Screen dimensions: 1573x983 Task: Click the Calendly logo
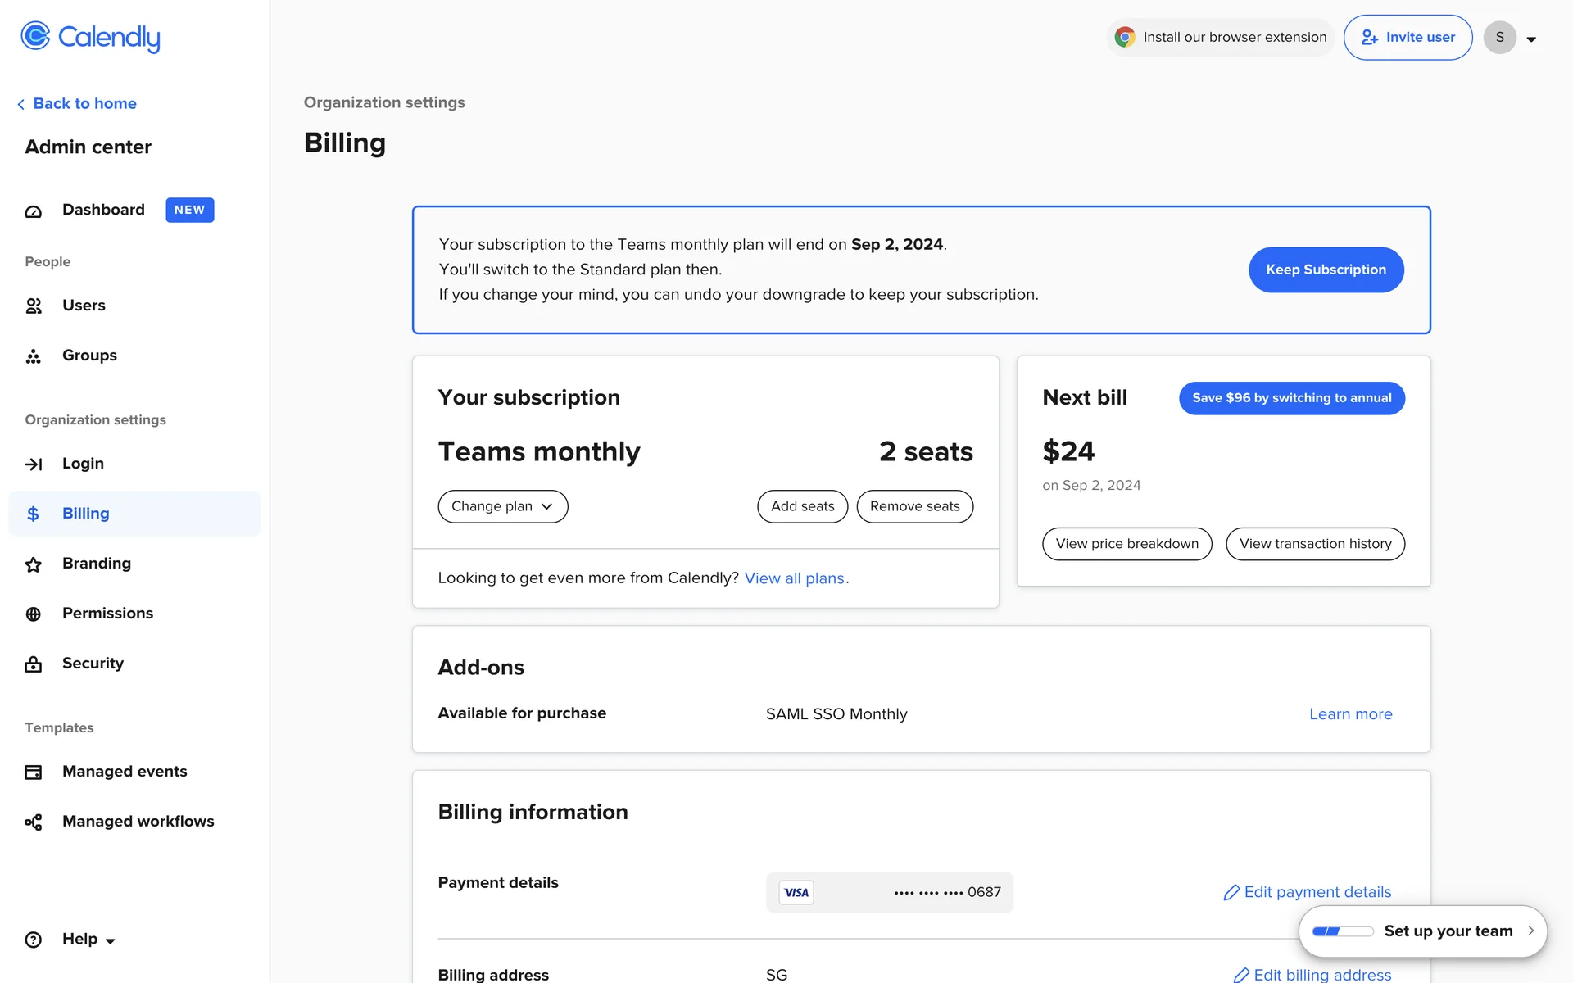tap(90, 37)
